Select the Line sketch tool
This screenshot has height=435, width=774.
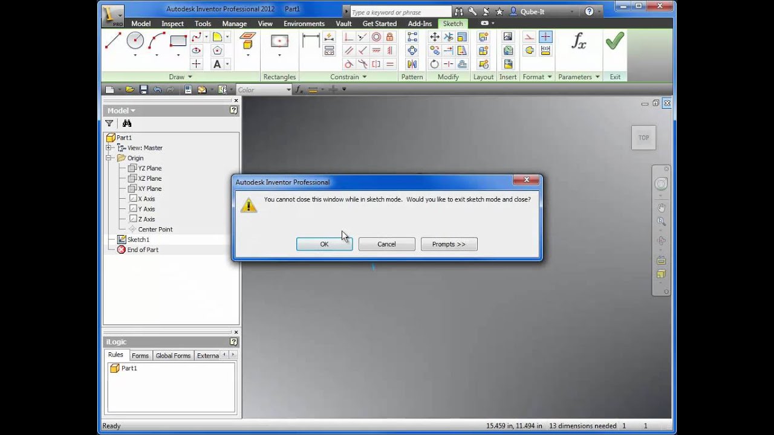[x=113, y=41]
